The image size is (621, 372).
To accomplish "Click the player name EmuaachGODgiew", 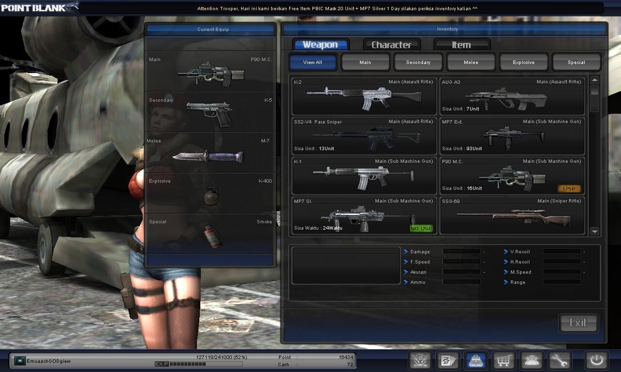I will (49, 361).
